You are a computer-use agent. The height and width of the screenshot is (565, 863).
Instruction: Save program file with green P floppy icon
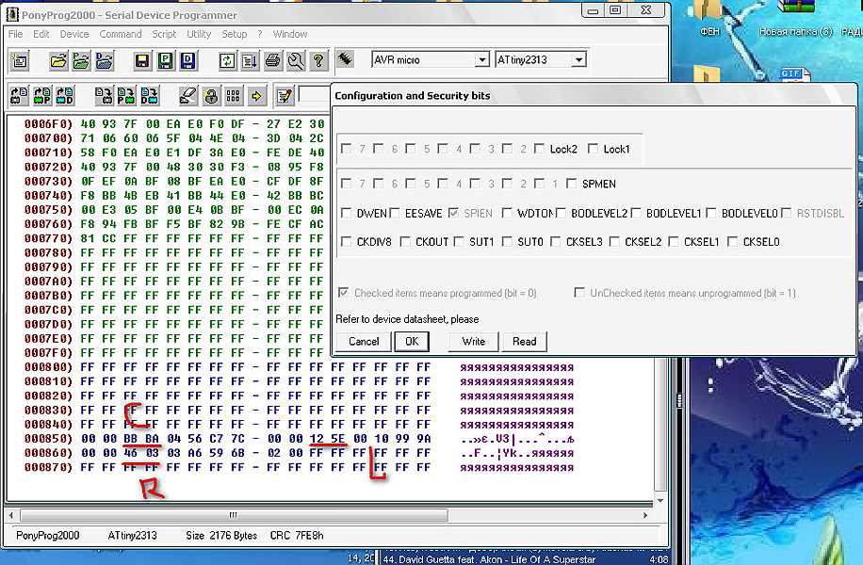pos(165,60)
